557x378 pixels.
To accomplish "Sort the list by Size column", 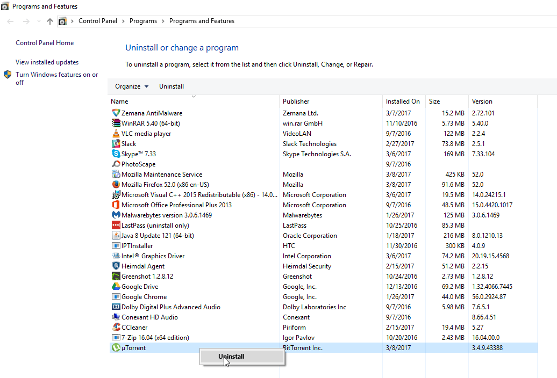I will [x=447, y=101].
